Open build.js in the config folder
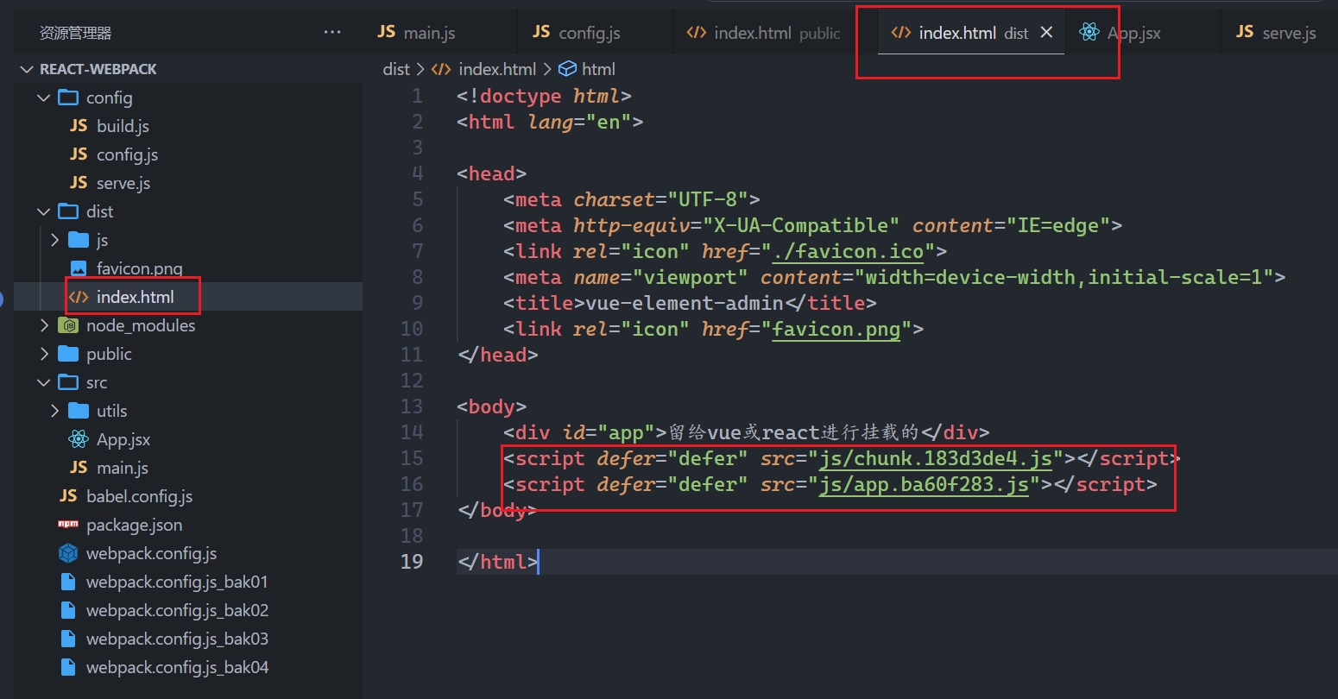 click(123, 126)
